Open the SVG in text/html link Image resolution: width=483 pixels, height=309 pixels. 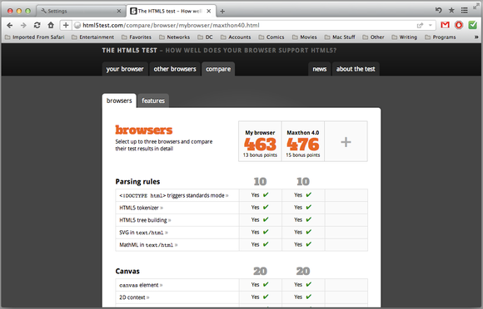click(x=143, y=233)
